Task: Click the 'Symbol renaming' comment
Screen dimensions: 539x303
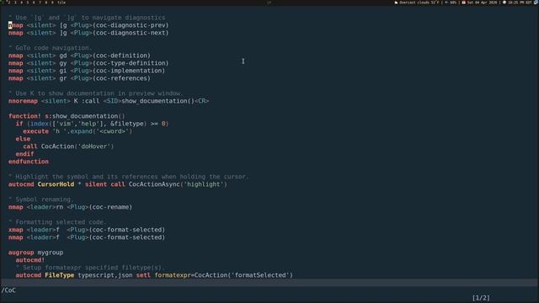Action: pyautogui.click(x=41, y=199)
